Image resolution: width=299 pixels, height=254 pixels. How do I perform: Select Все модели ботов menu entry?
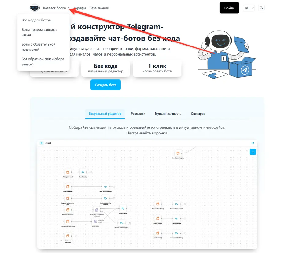[36, 20]
